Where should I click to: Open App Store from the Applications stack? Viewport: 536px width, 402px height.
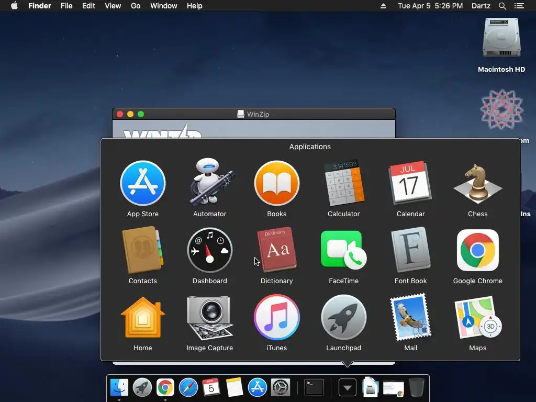[143, 183]
